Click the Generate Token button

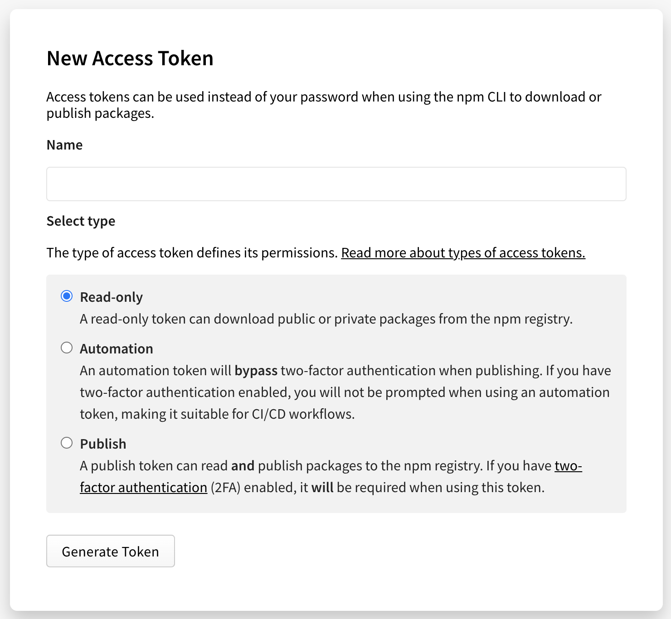click(x=110, y=551)
